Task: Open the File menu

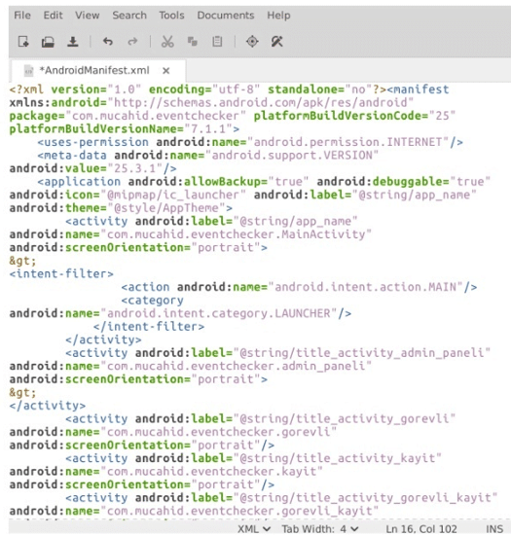Action: click(22, 16)
